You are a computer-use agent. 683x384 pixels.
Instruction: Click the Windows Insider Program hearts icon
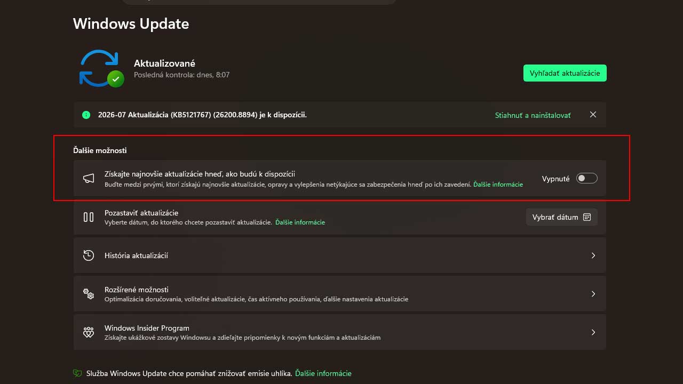point(89,332)
